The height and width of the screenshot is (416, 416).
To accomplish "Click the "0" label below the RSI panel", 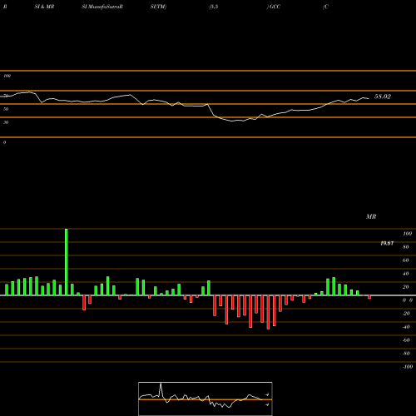I will pyautogui.click(x=4, y=142).
